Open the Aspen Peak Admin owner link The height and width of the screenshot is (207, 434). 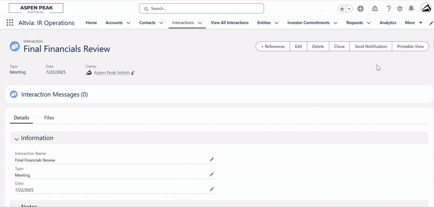coord(112,73)
